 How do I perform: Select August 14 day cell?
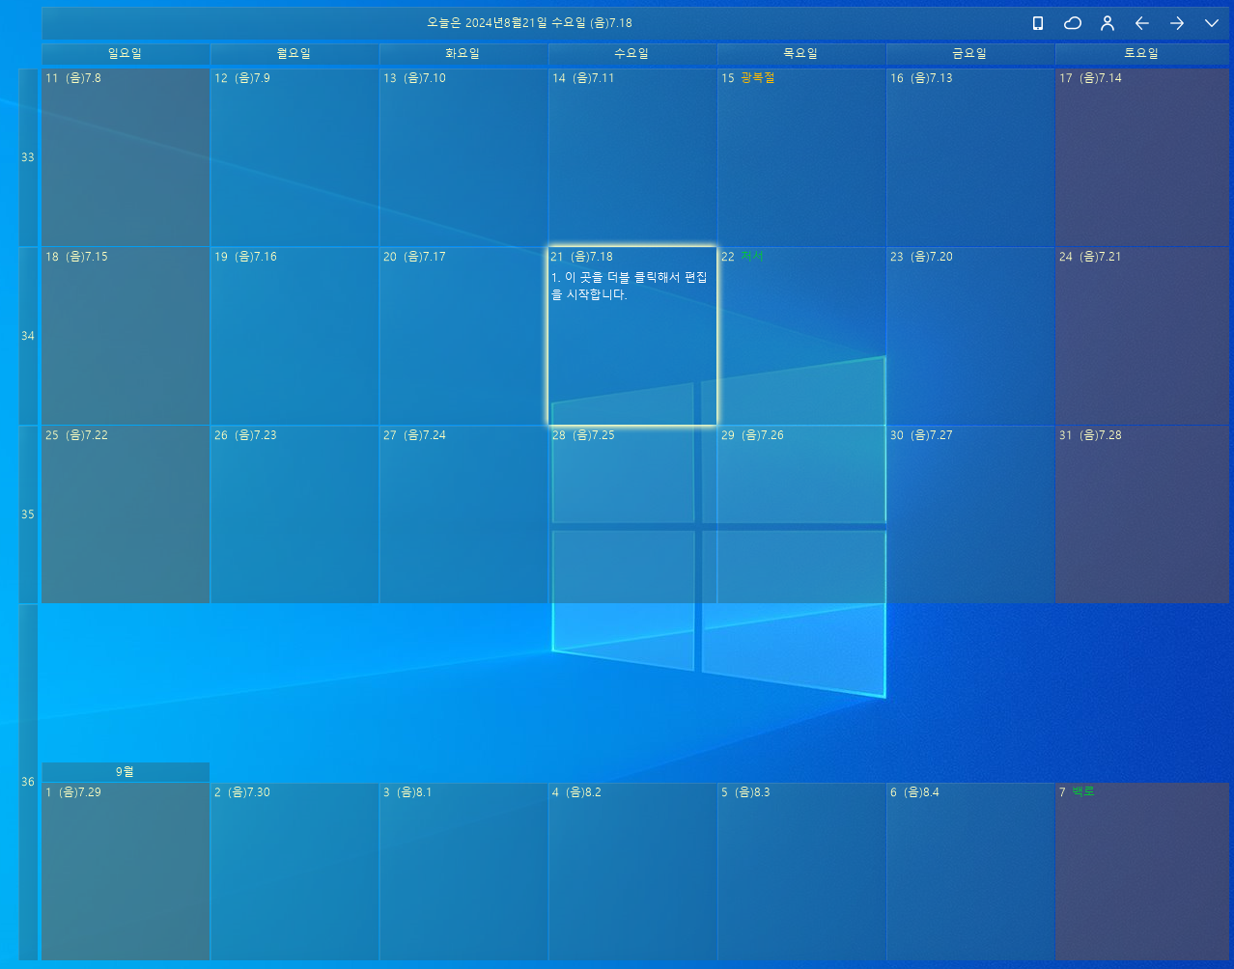point(632,157)
